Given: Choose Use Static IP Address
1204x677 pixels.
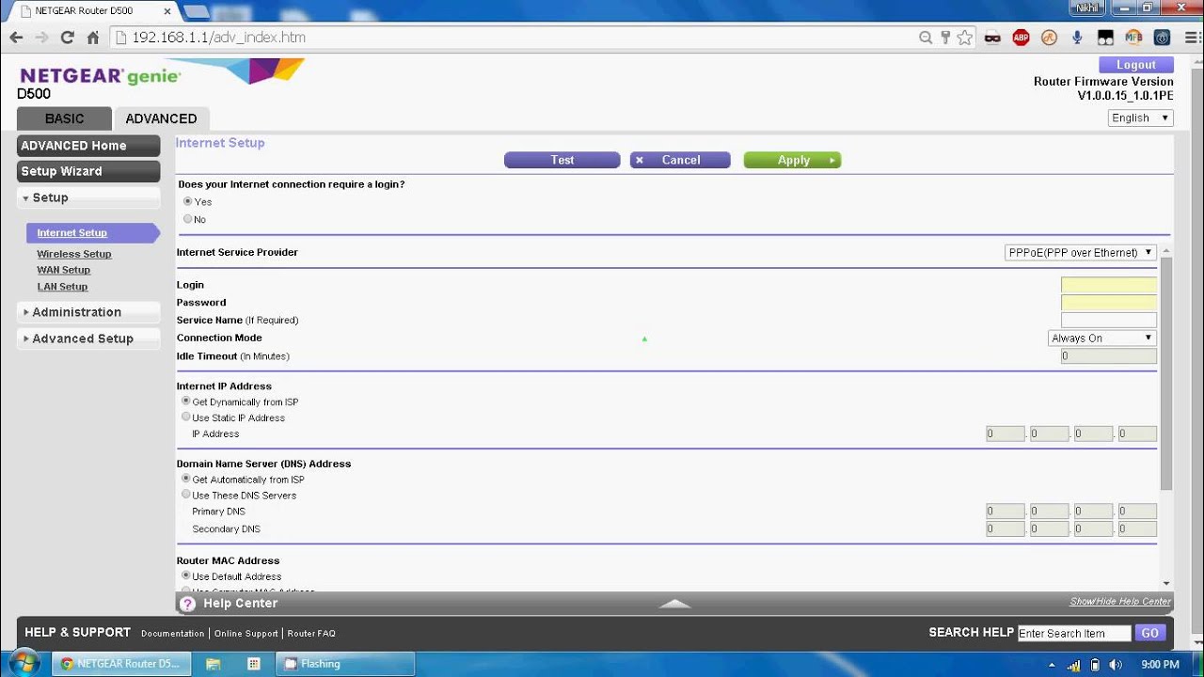Looking at the screenshot, I should (186, 417).
